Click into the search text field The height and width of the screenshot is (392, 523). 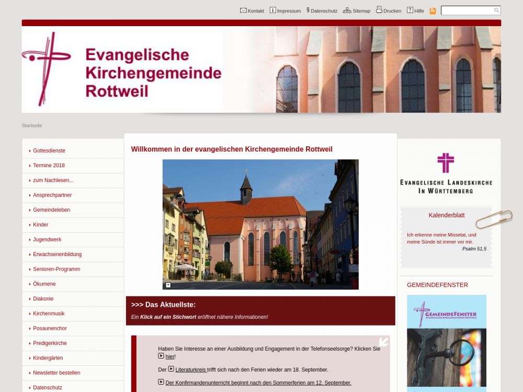(x=467, y=10)
